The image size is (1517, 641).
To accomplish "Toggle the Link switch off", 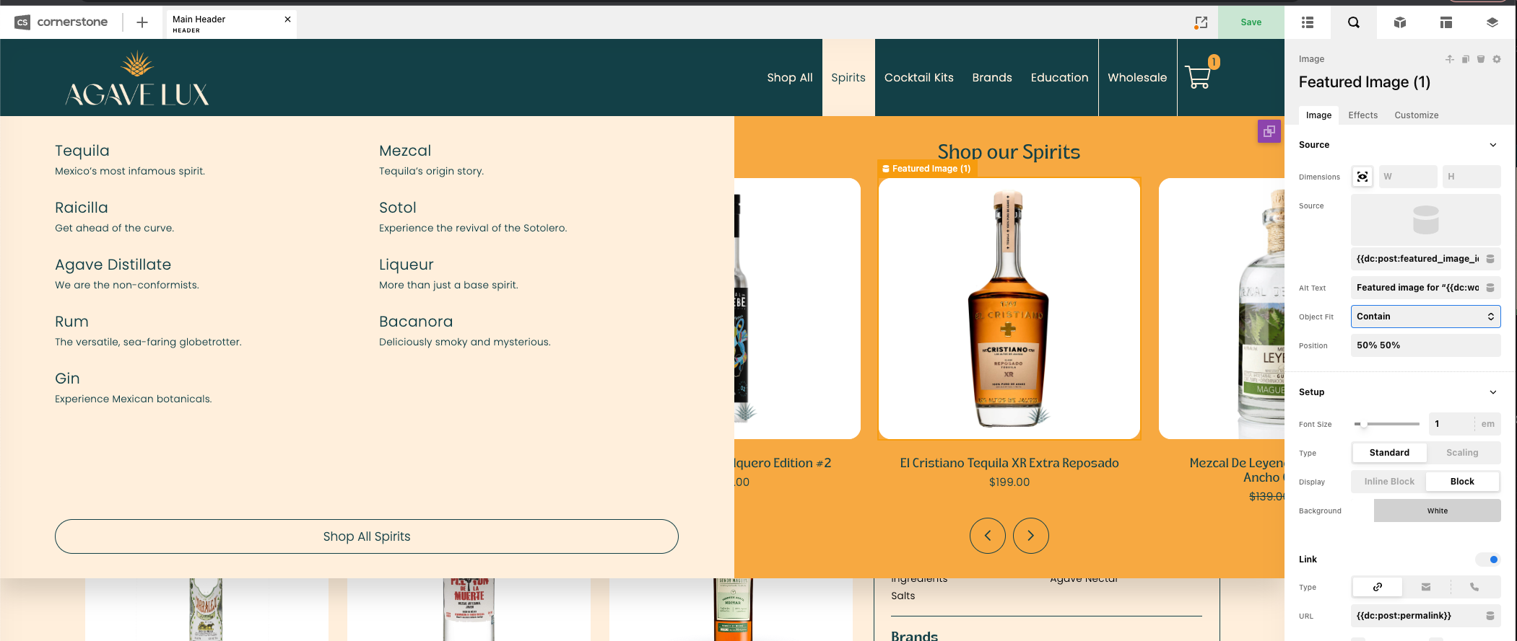I will [1488, 560].
